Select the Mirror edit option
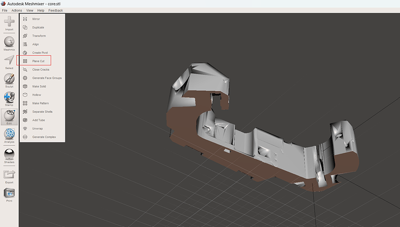This screenshot has width=400, height=227. [36, 19]
